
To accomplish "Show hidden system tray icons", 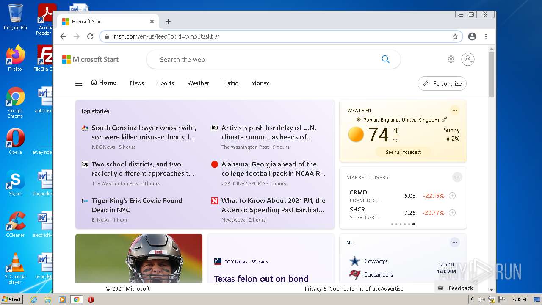I will (x=472, y=299).
